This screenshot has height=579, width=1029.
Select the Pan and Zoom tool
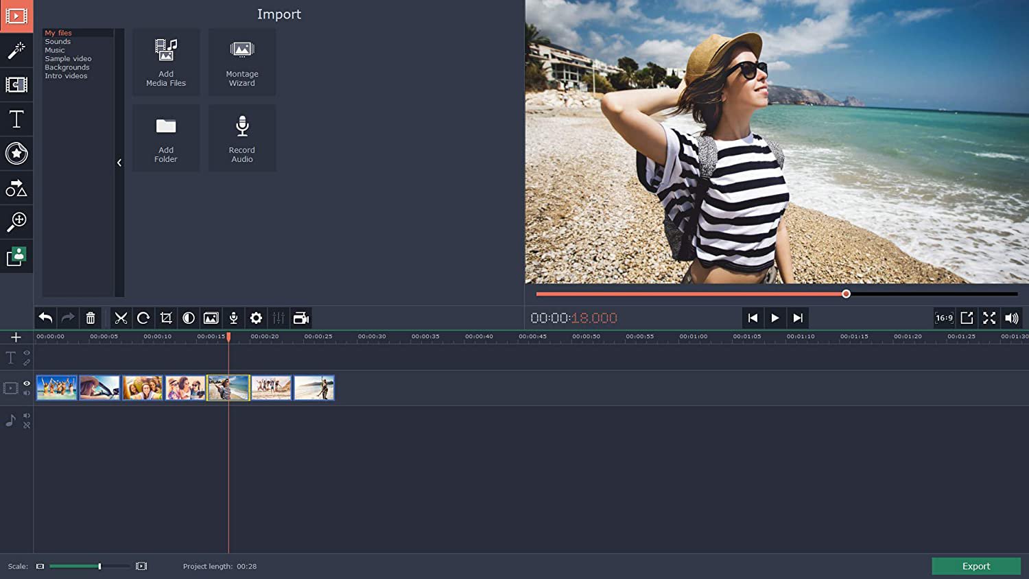point(16,222)
